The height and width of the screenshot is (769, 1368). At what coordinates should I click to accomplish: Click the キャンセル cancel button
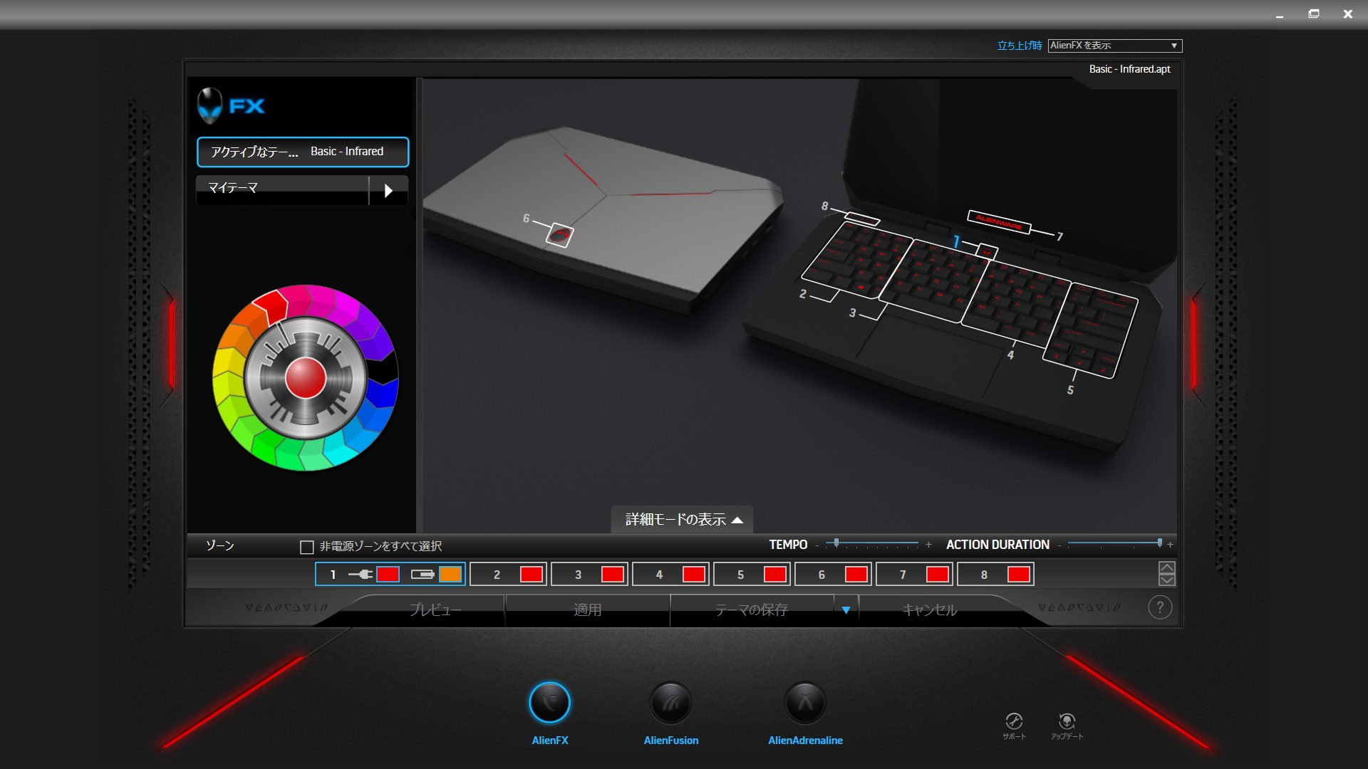click(x=929, y=610)
